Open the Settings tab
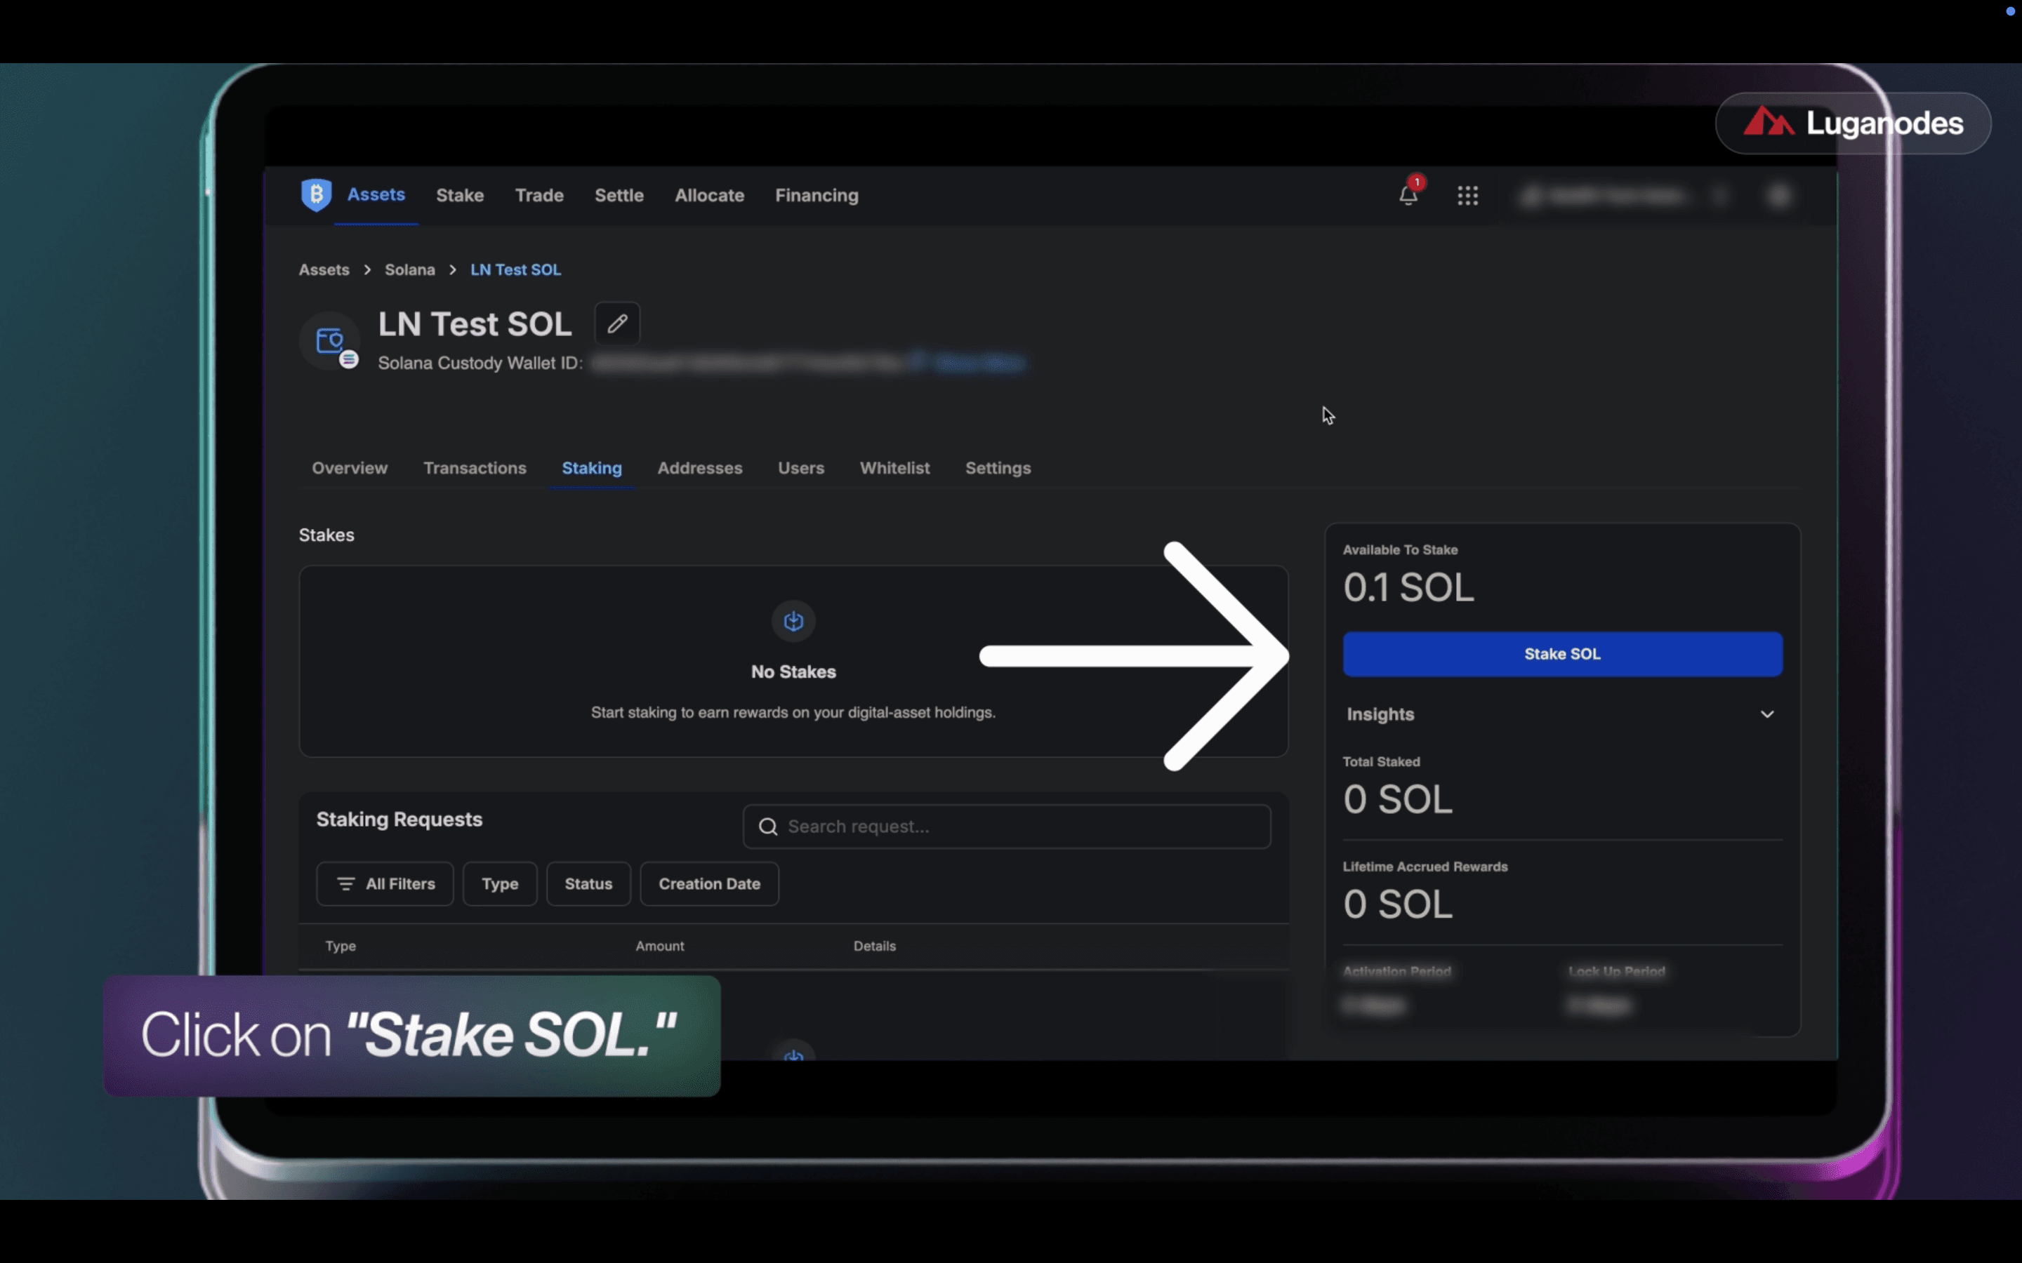The image size is (2022, 1263). click(998, 469)
